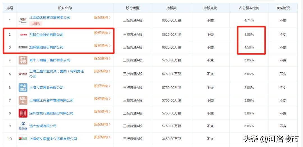Click the 股东名称 column header
This screenshot has height=147, width=303.
tap(65, 8)
